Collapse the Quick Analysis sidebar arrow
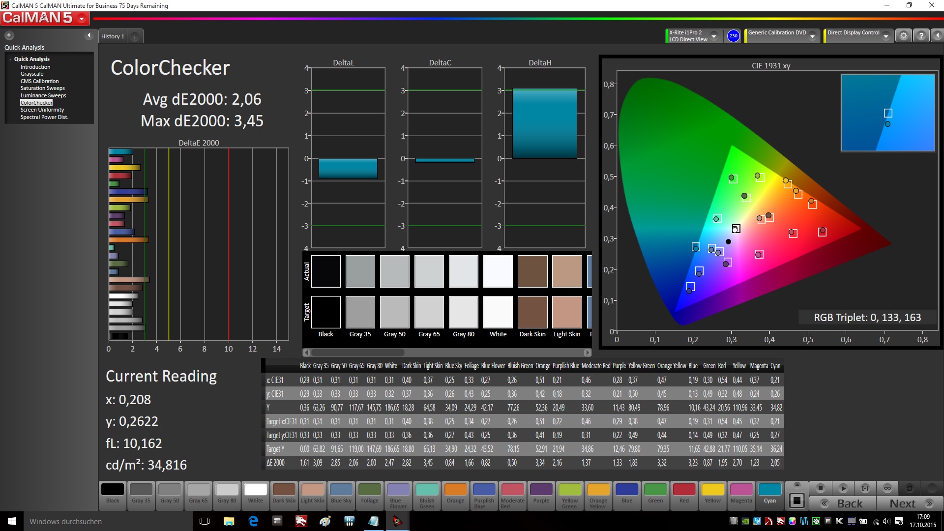944x531 pixels. pos(89,35)
